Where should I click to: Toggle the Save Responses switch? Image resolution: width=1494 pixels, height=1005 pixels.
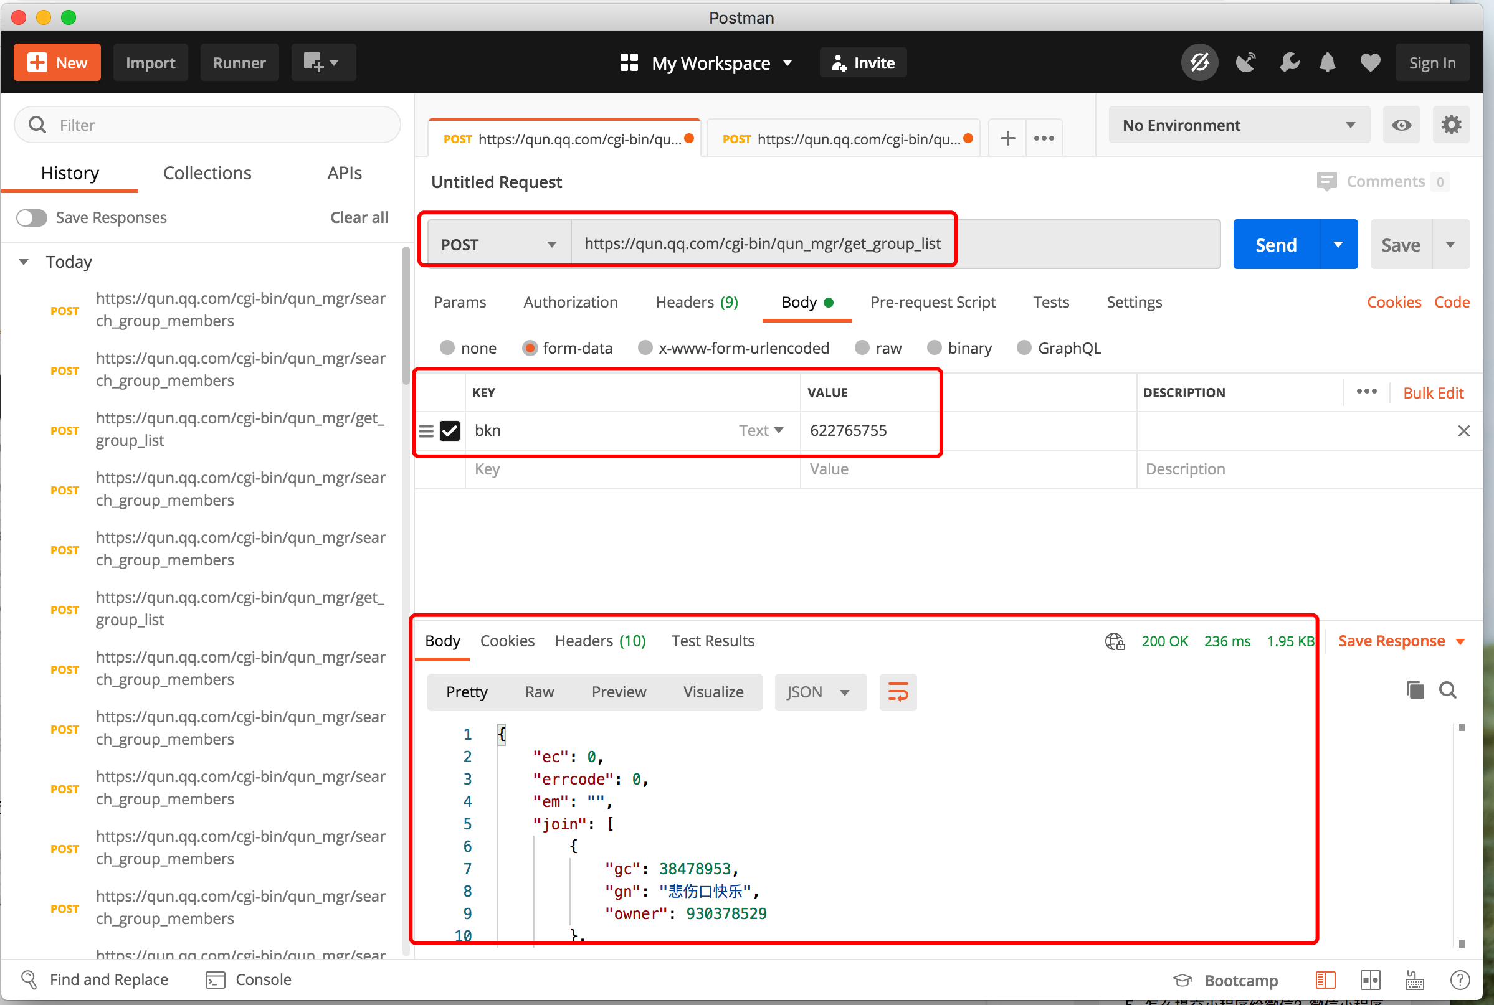tap(32, 218)
